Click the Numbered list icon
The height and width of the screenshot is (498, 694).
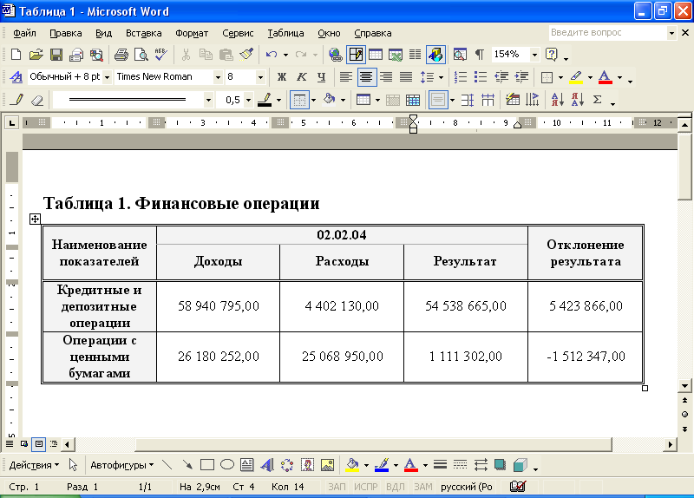click(x=461, y=77)
